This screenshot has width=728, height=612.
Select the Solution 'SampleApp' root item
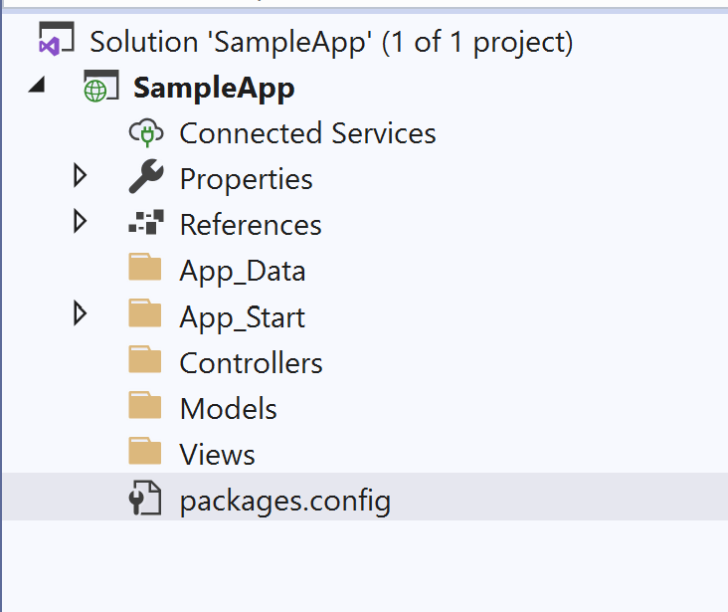coord(331,43)
